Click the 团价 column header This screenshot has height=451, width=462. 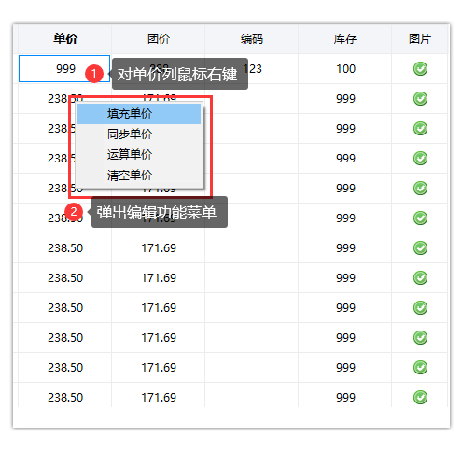pos(159,39)
